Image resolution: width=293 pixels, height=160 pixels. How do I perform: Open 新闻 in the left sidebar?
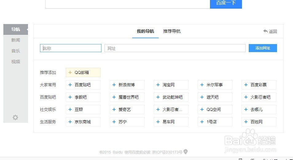(16, 40)
